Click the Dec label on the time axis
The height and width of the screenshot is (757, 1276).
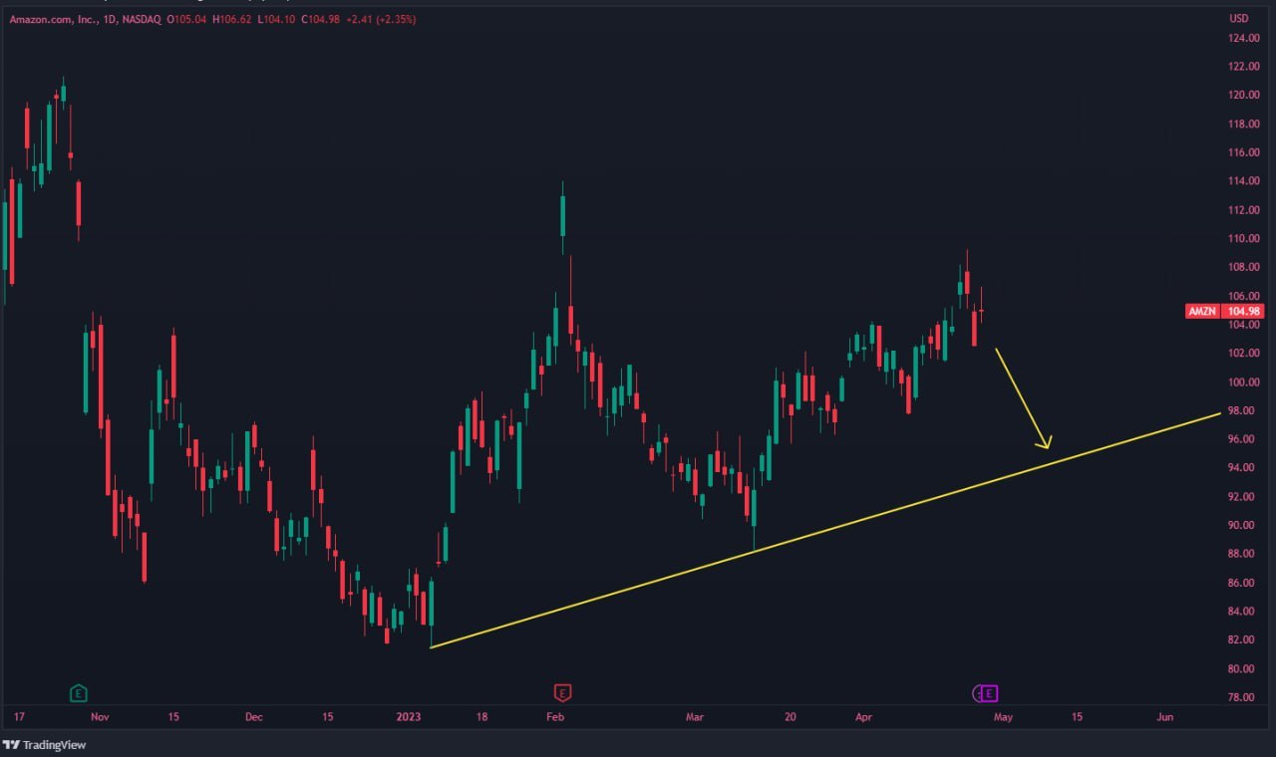point(253,717)
